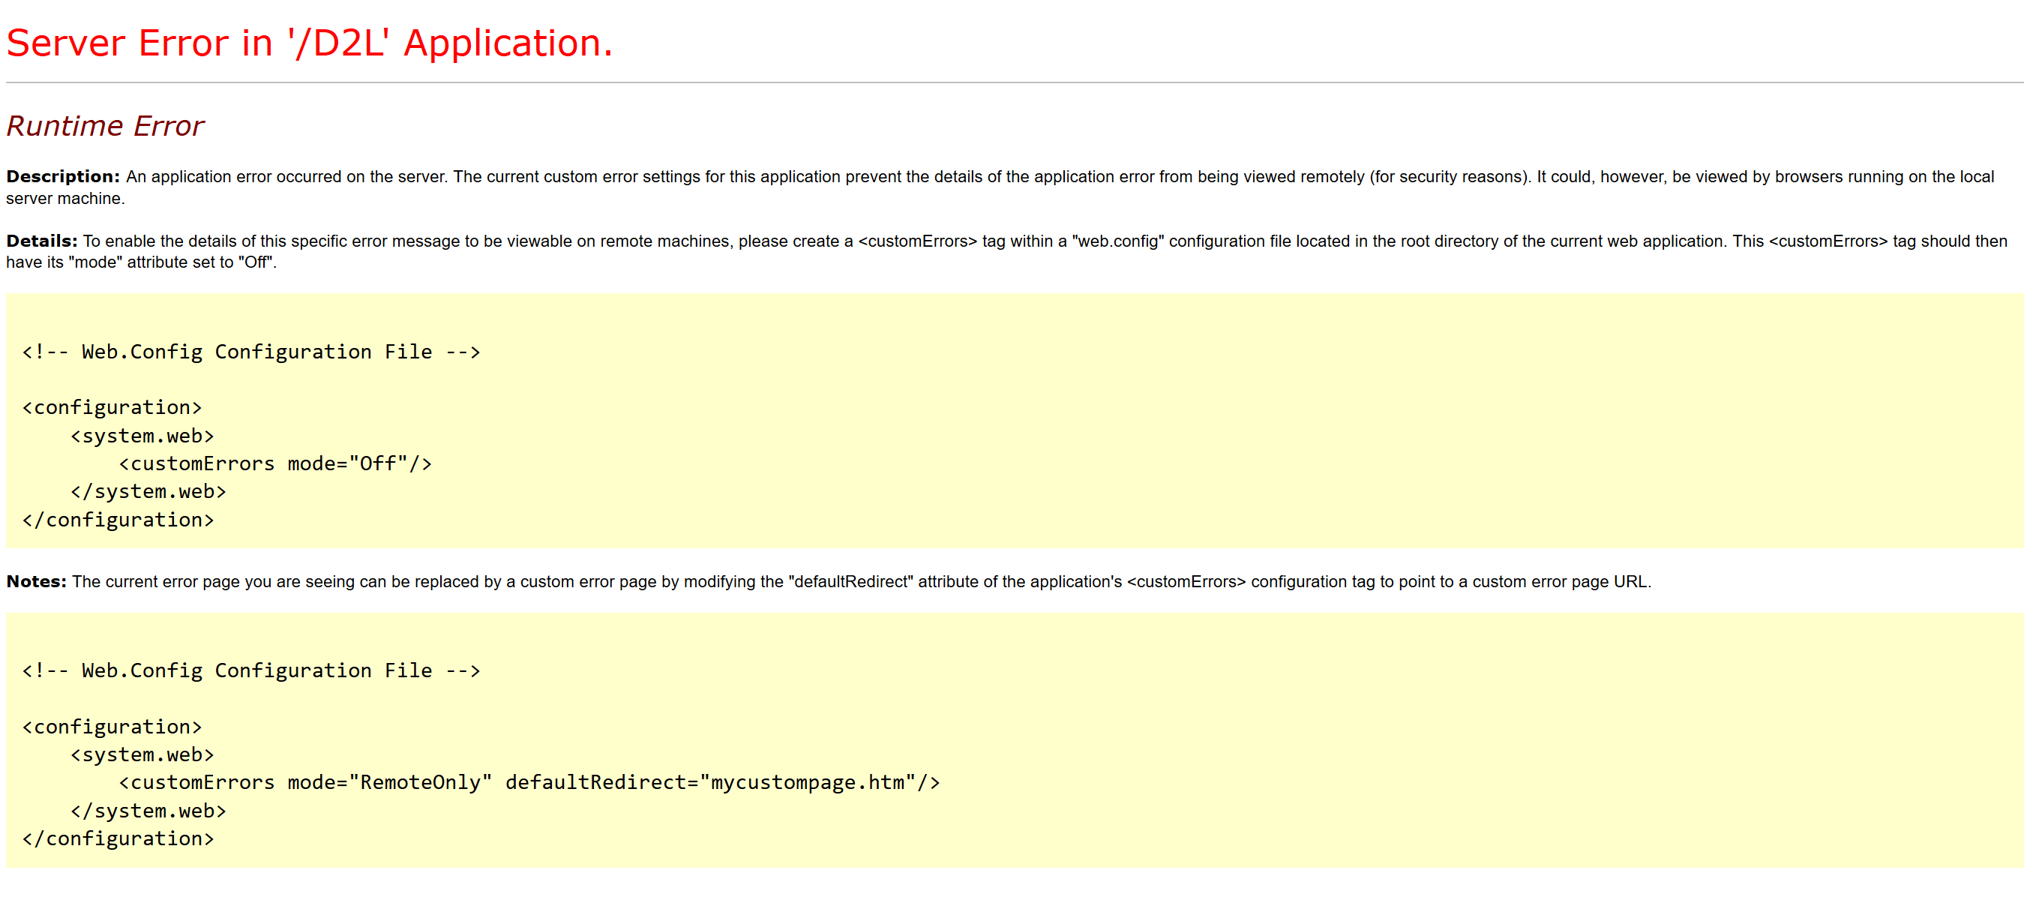Click the customErrors mode="Off" code line
This screenshot has width=2024, height=921.
click(275, 463)
